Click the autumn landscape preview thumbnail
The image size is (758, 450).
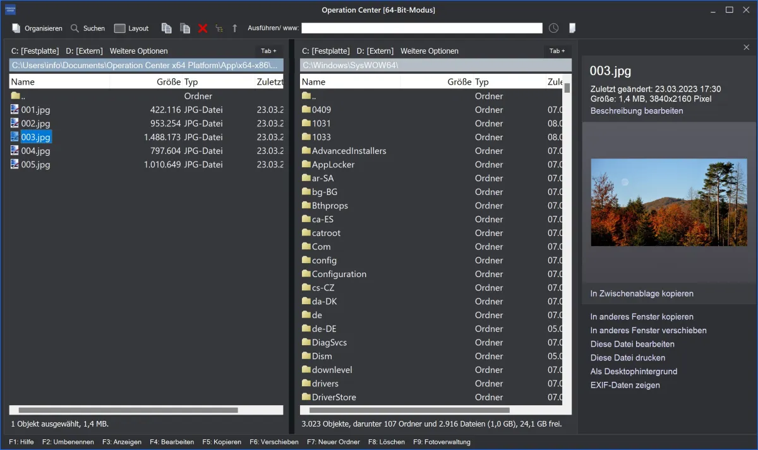click(x=669, y=202)
